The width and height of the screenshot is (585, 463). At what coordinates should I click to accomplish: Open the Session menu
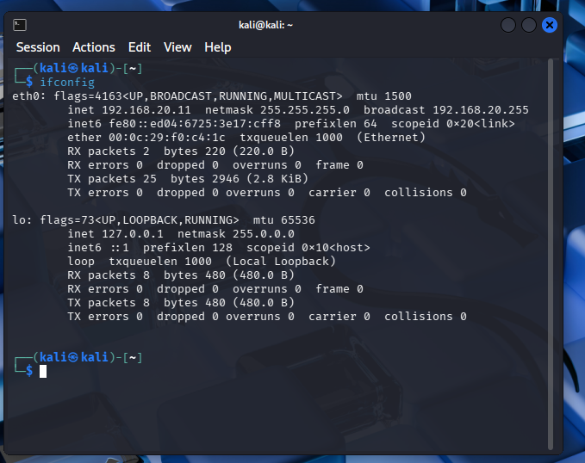click(x=38, y=47)
